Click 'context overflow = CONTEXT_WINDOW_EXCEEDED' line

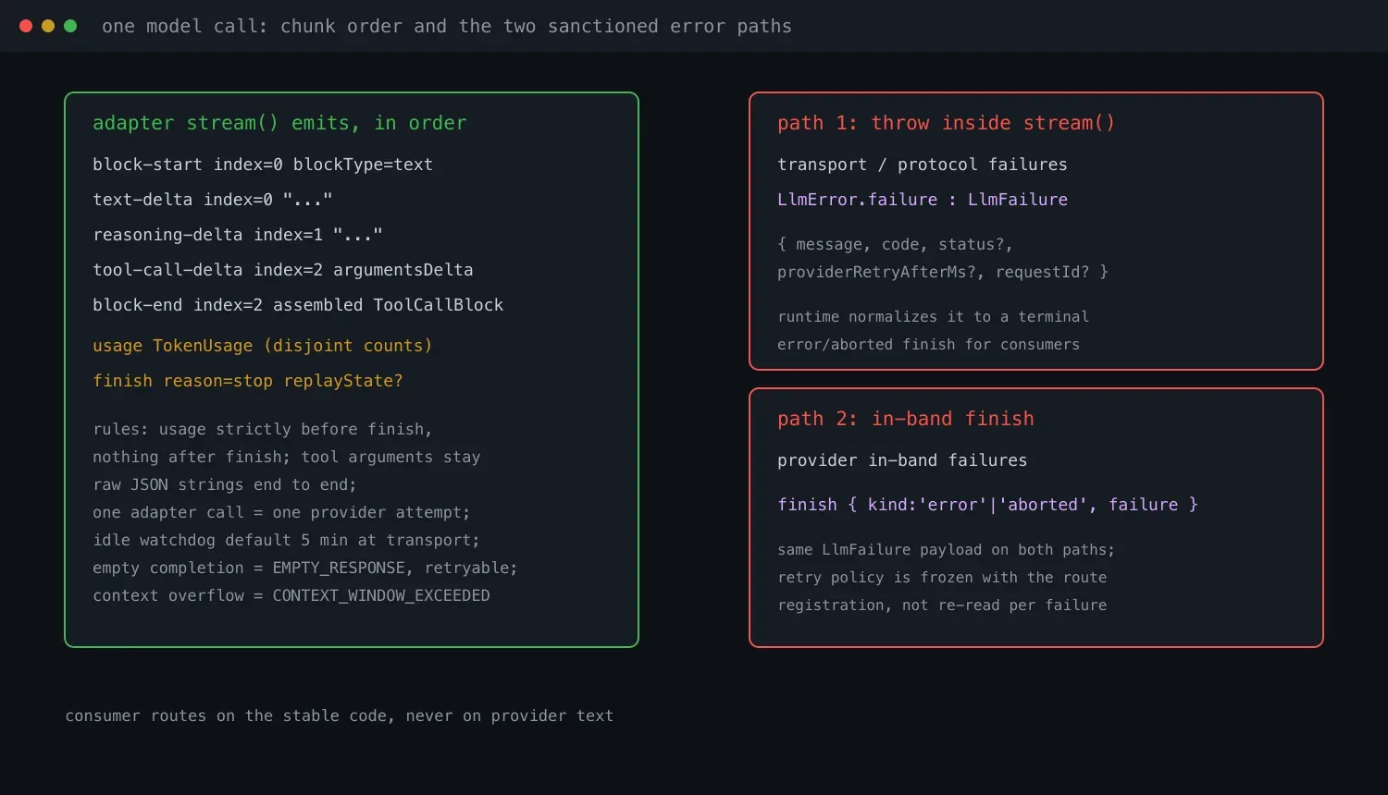(291, 595)
